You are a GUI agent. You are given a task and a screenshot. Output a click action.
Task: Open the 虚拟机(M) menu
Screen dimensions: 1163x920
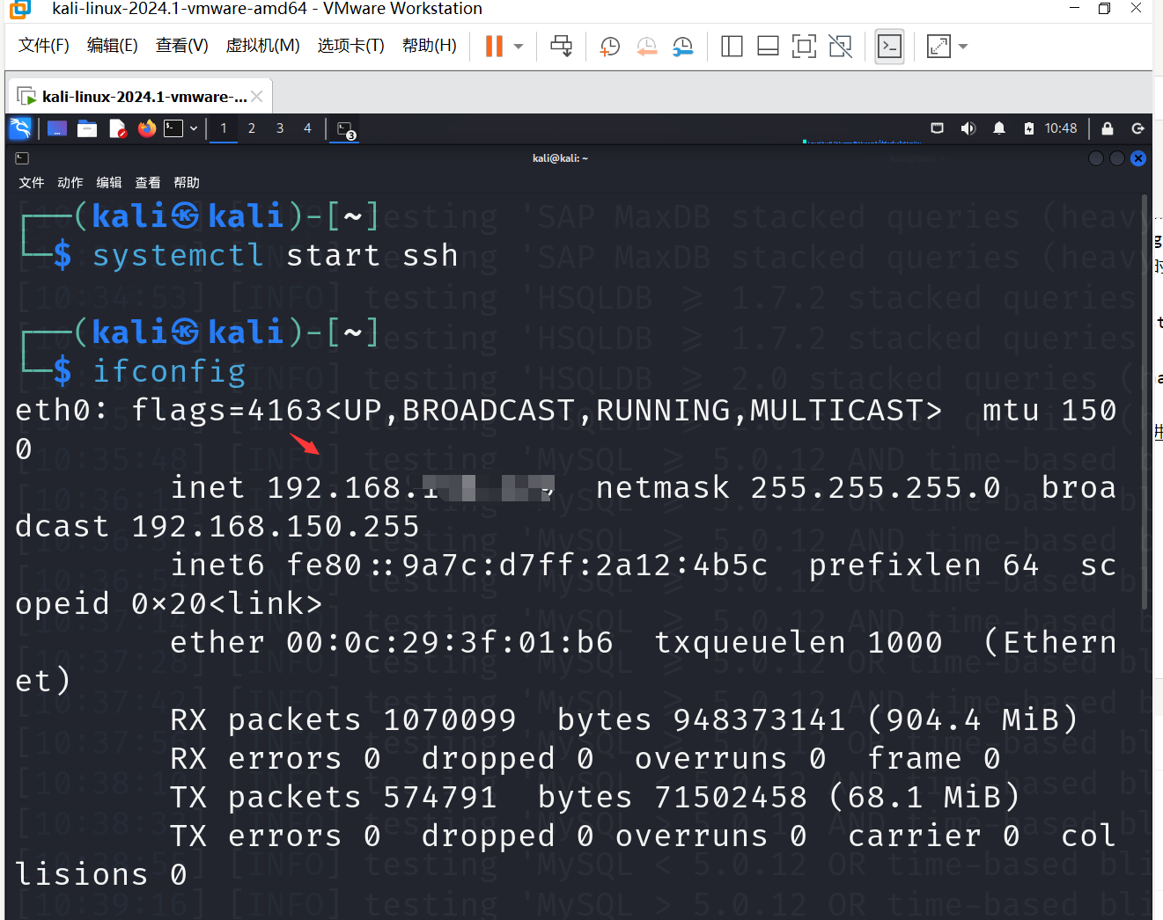[262, 46]
